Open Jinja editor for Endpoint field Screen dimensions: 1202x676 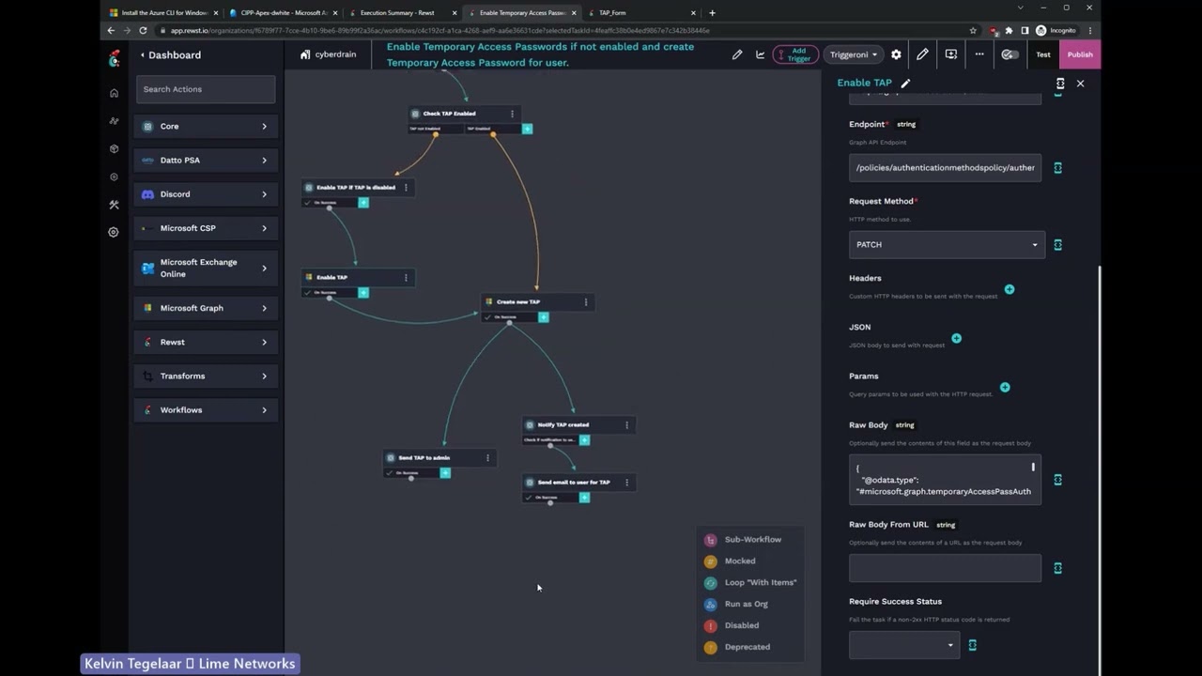click(x=1057, y=167)
